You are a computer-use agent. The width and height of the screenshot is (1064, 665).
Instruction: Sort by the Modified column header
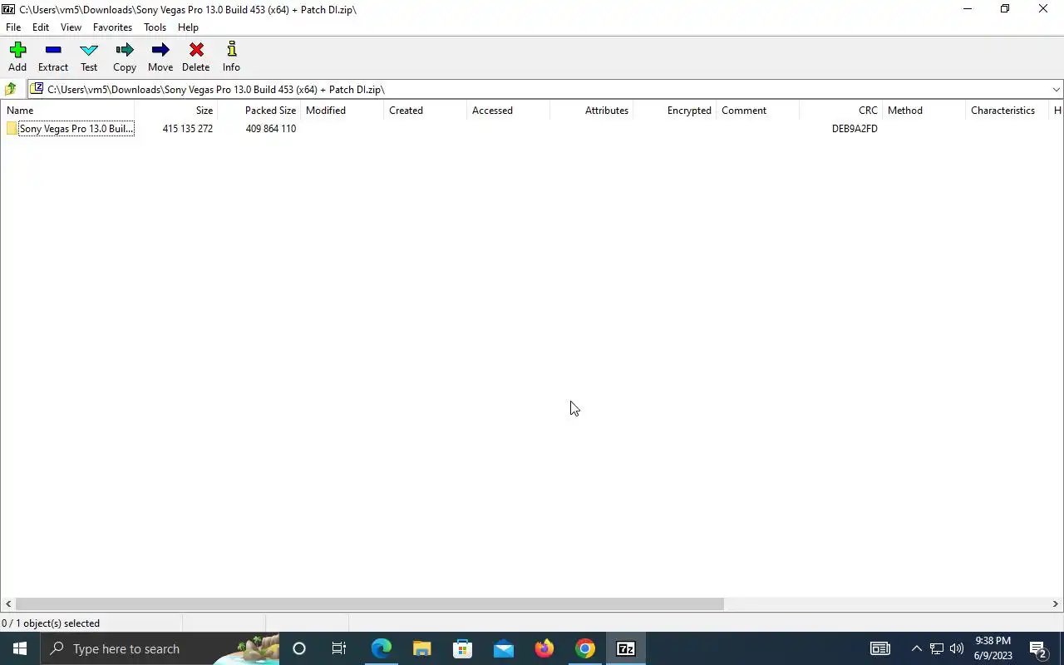click(342, 111)
